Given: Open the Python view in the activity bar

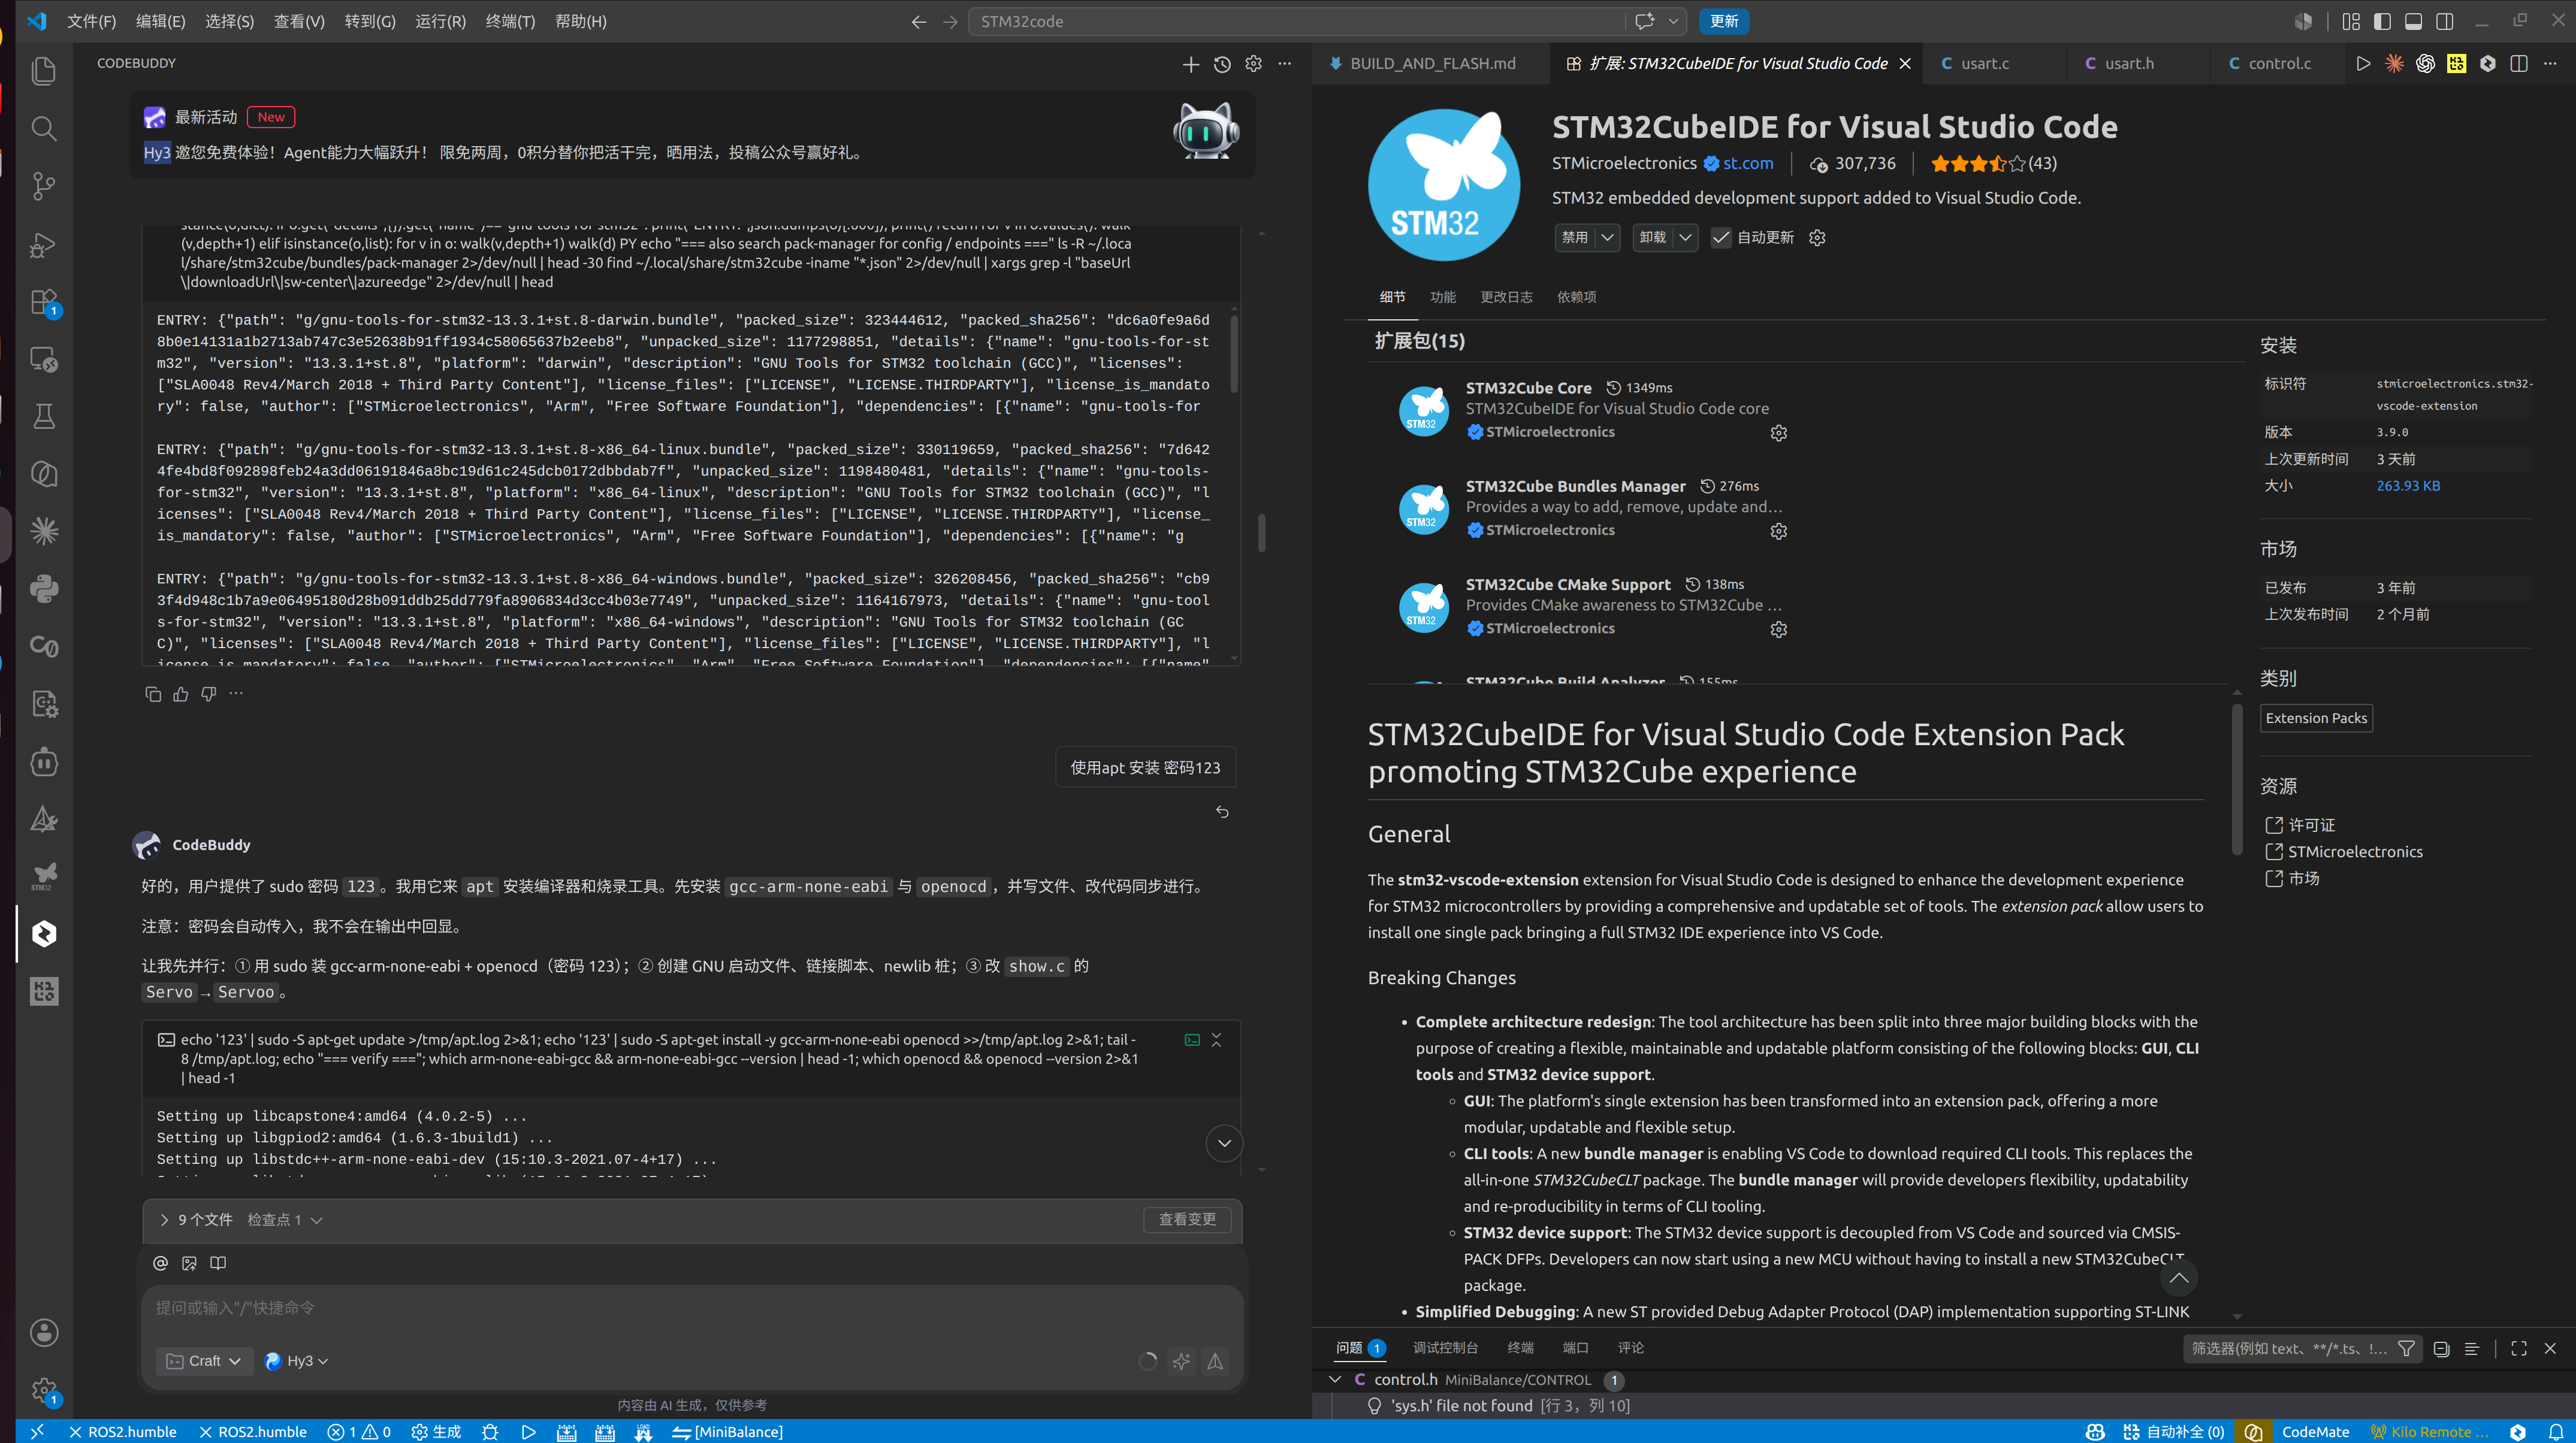Looking at the screenshot, I should 44,589.
